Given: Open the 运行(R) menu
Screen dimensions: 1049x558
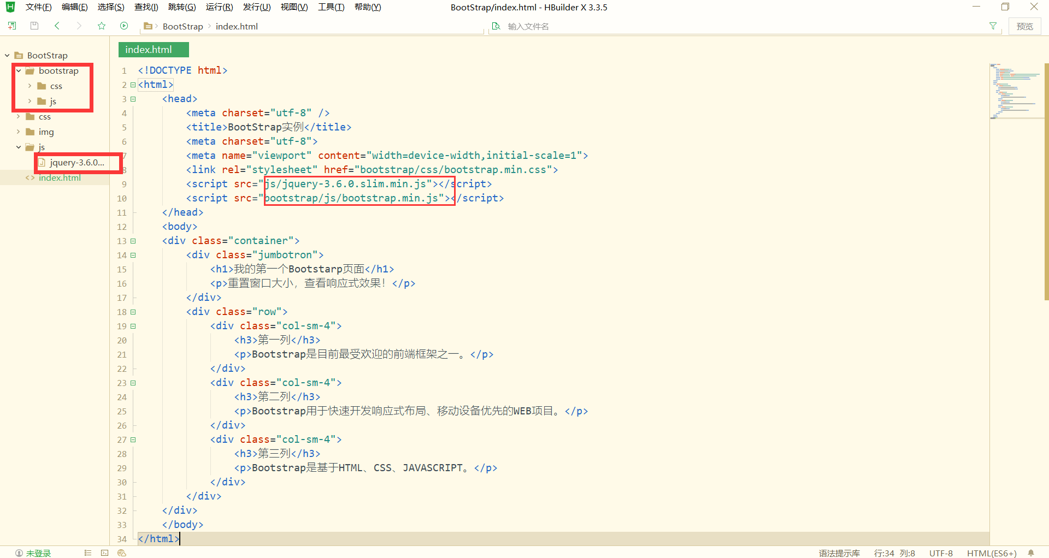Looking at the screenshot, I should click(x=219, y=7).
